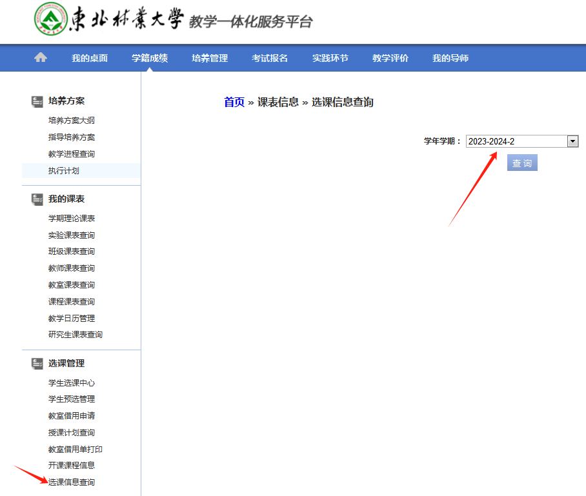Screen dimensions: 586x496
Task: Click the 我的课表 section icon
Action: (x=37, y=199)
